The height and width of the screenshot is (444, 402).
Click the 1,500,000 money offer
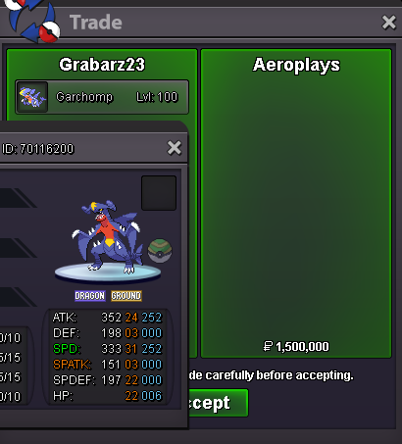(296, 347)
